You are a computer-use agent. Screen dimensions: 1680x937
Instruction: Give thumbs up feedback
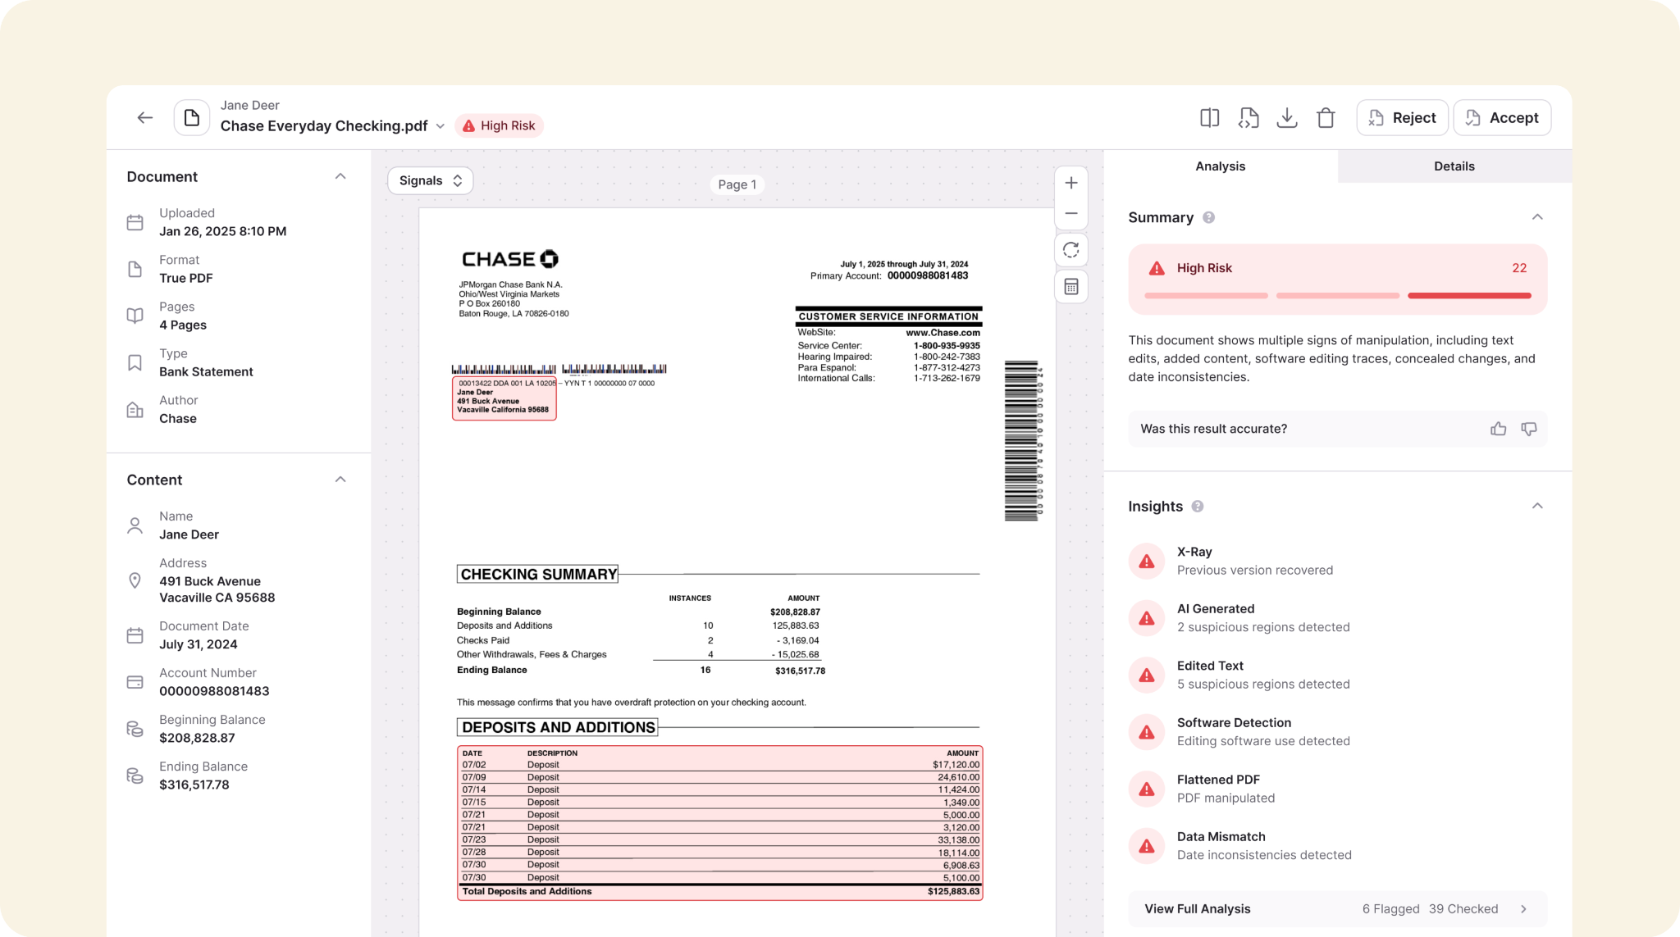pyautogui.click(x=1498, y=429)
